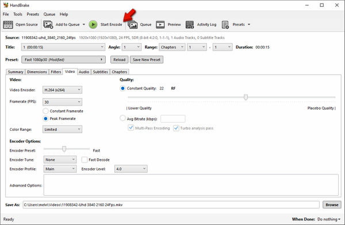
Task: Select Constant Quality radio button
Action: point(122,88)
